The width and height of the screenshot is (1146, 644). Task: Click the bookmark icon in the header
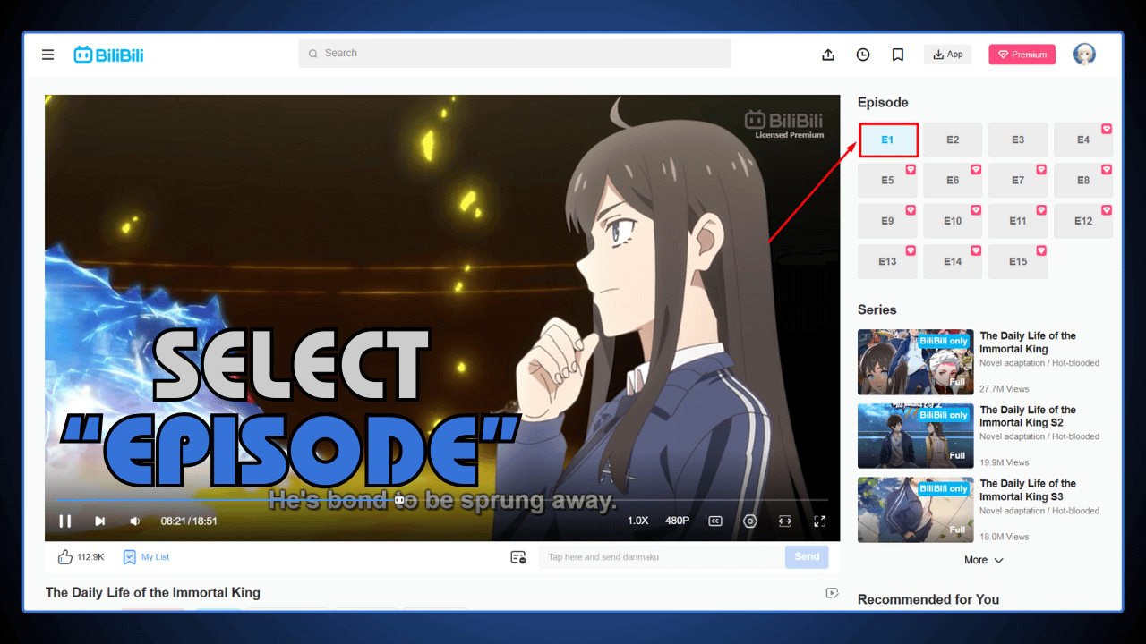897,55
